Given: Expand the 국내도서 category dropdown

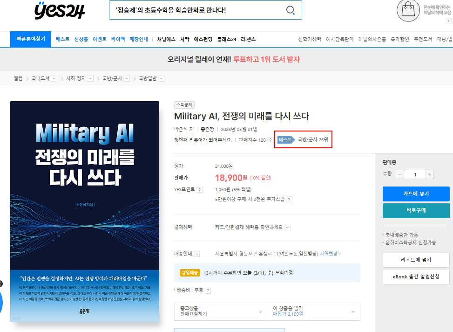Looking at the screenshot, I should [x=54, y=79].
